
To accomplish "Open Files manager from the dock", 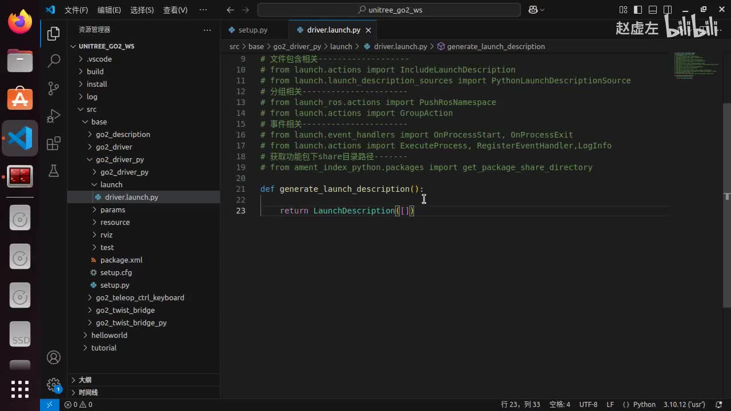I will pos(20,60).
